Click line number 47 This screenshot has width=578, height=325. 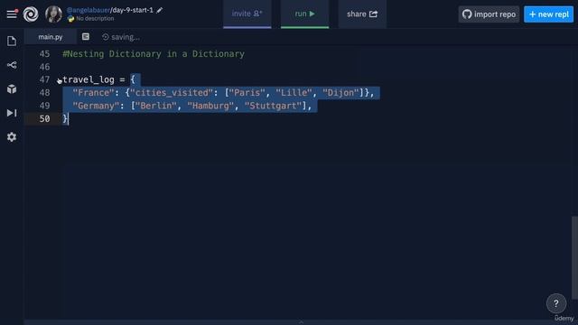point(44,80)
